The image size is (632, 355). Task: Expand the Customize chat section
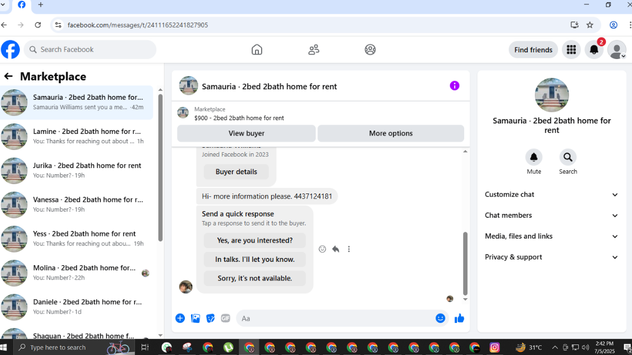click(x=551, y=195)
